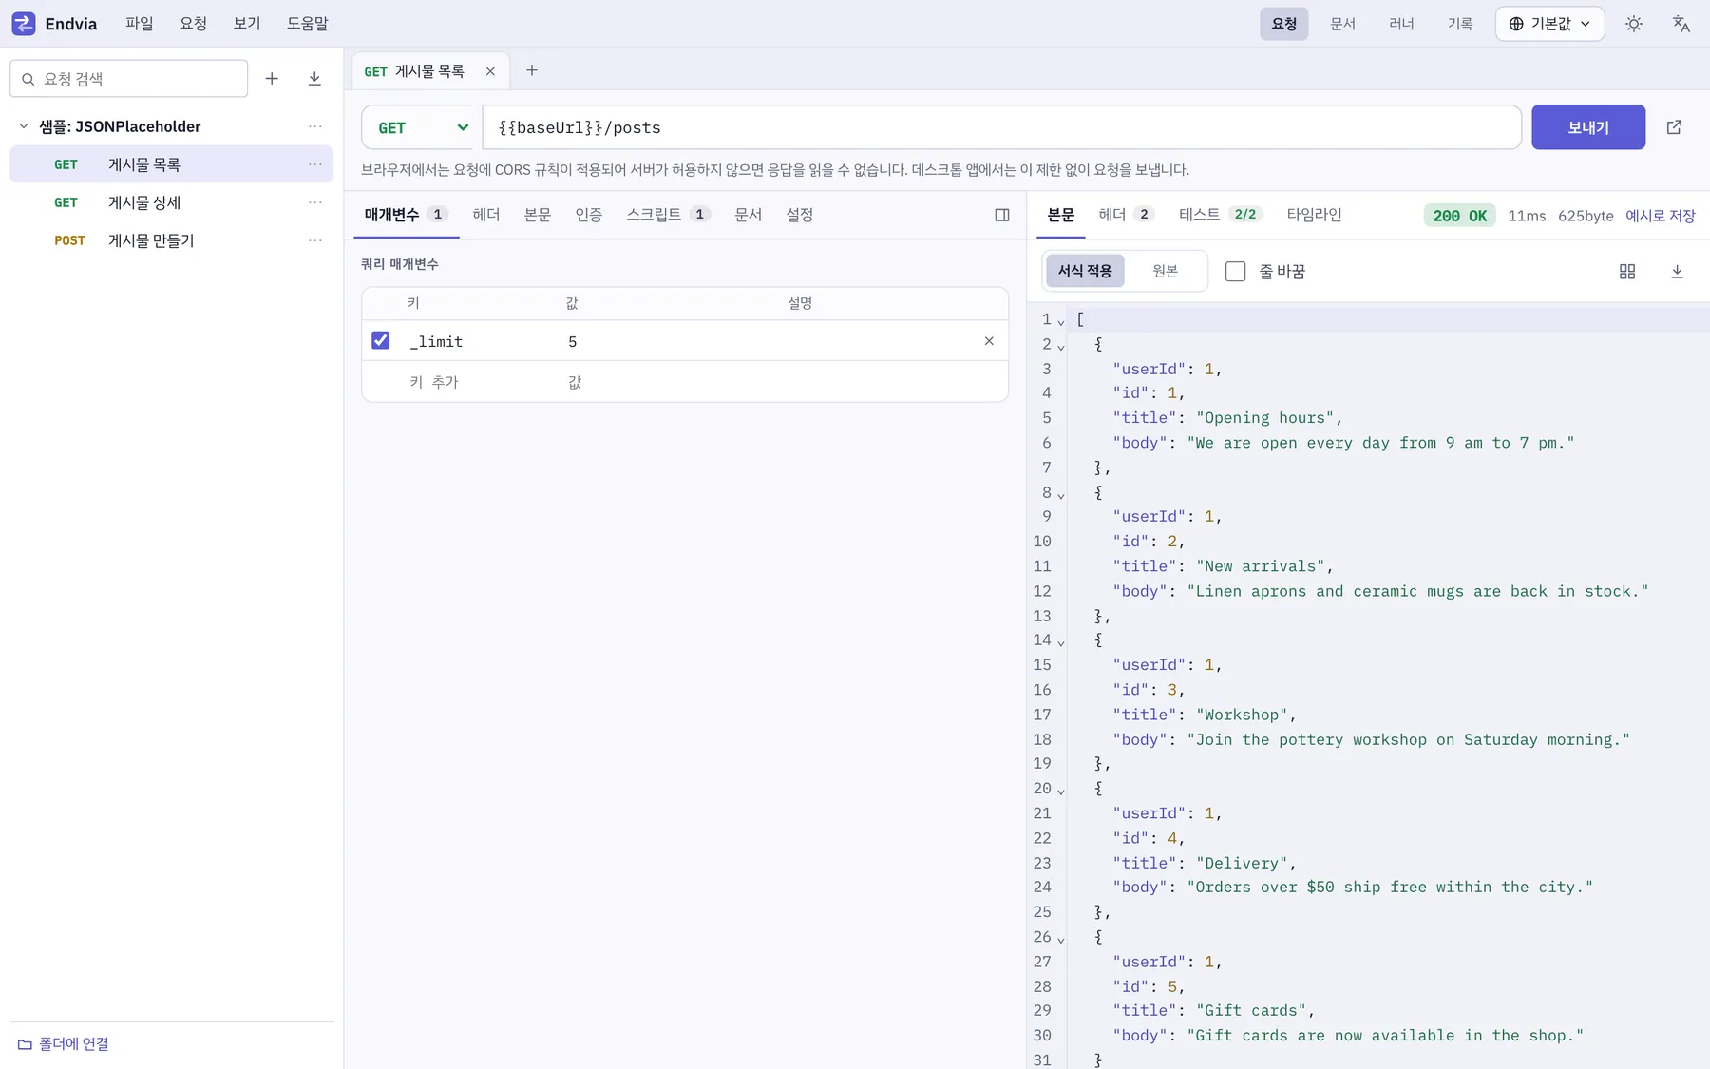Uncheck the _limit parameter checkbox
Screen dimensions: 1710x1069
pos(380,340)
